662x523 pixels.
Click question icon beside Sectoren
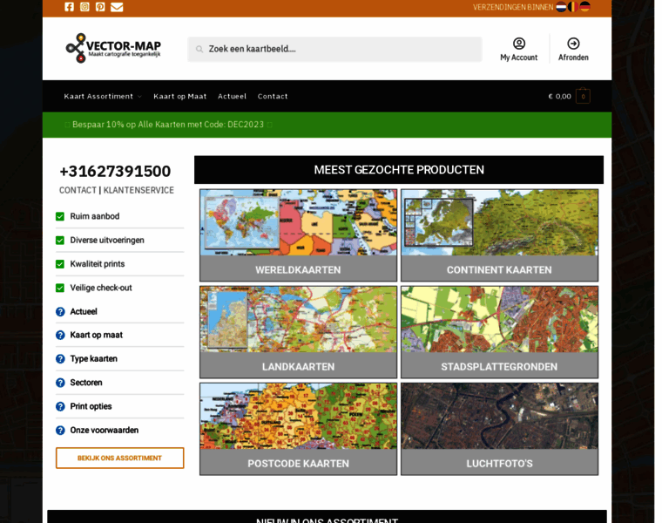pyautogui.click(x=60, y=383)
